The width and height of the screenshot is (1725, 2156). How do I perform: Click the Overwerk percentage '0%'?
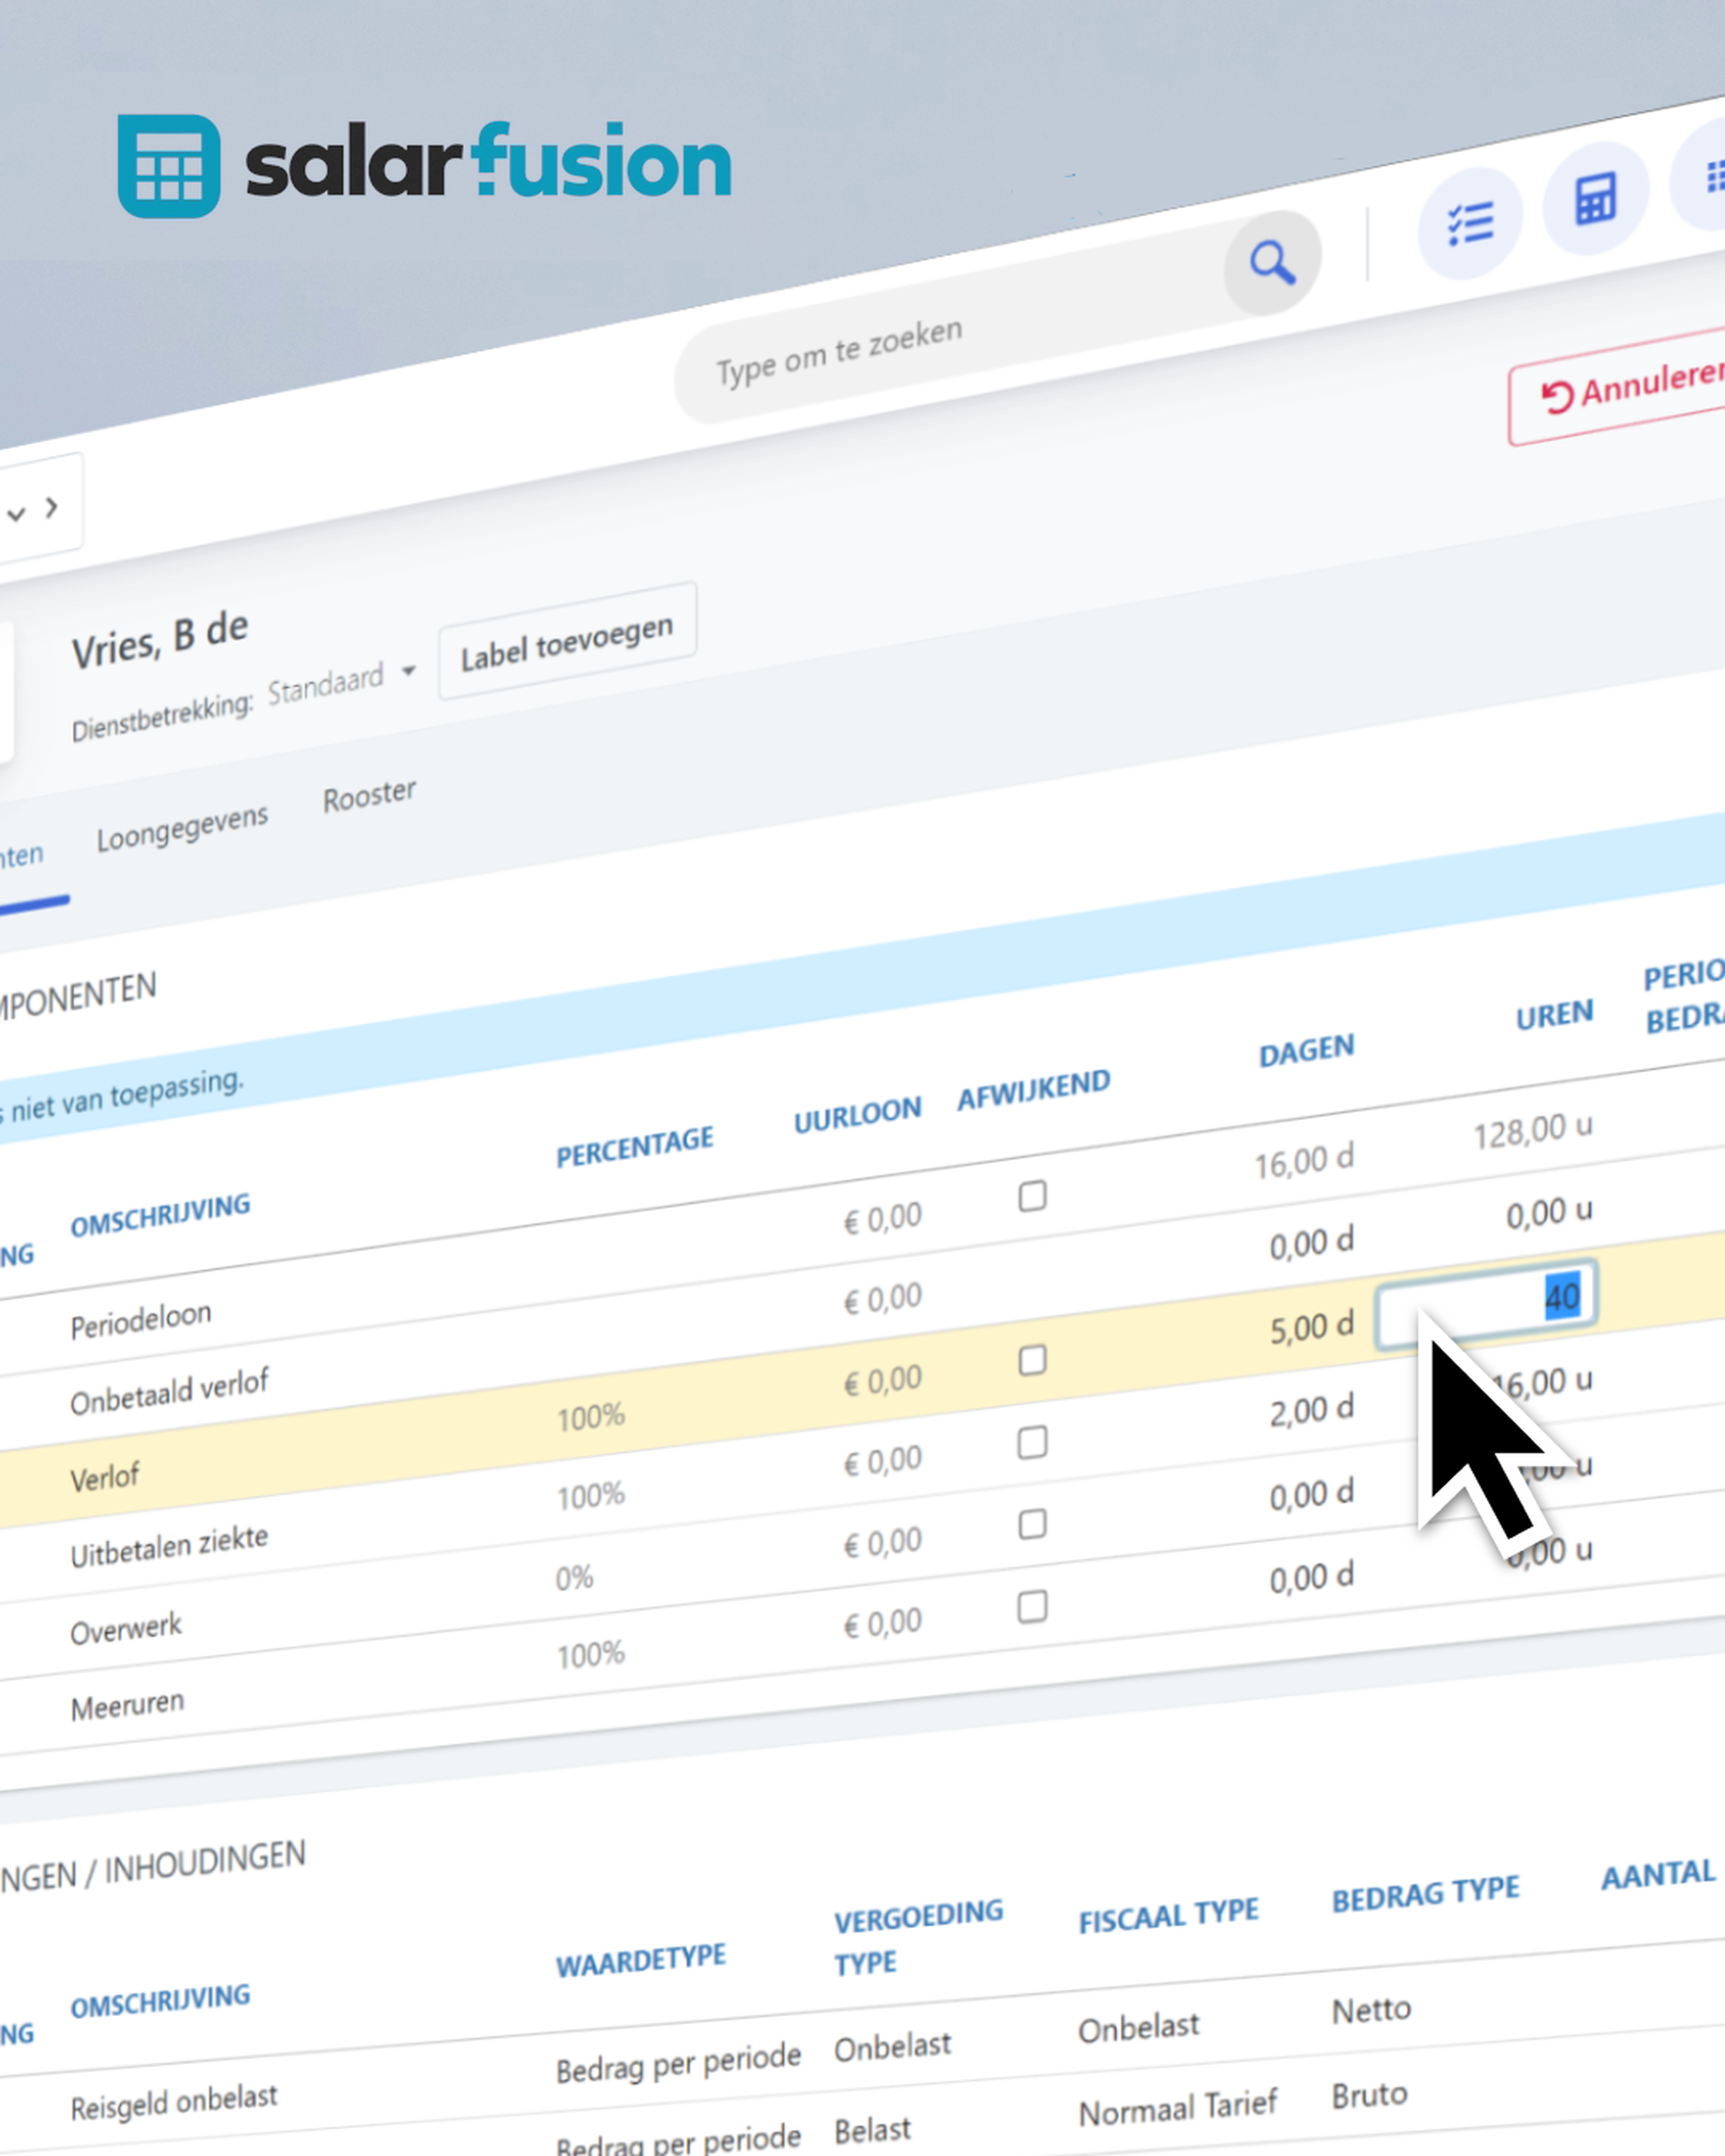575,1578
